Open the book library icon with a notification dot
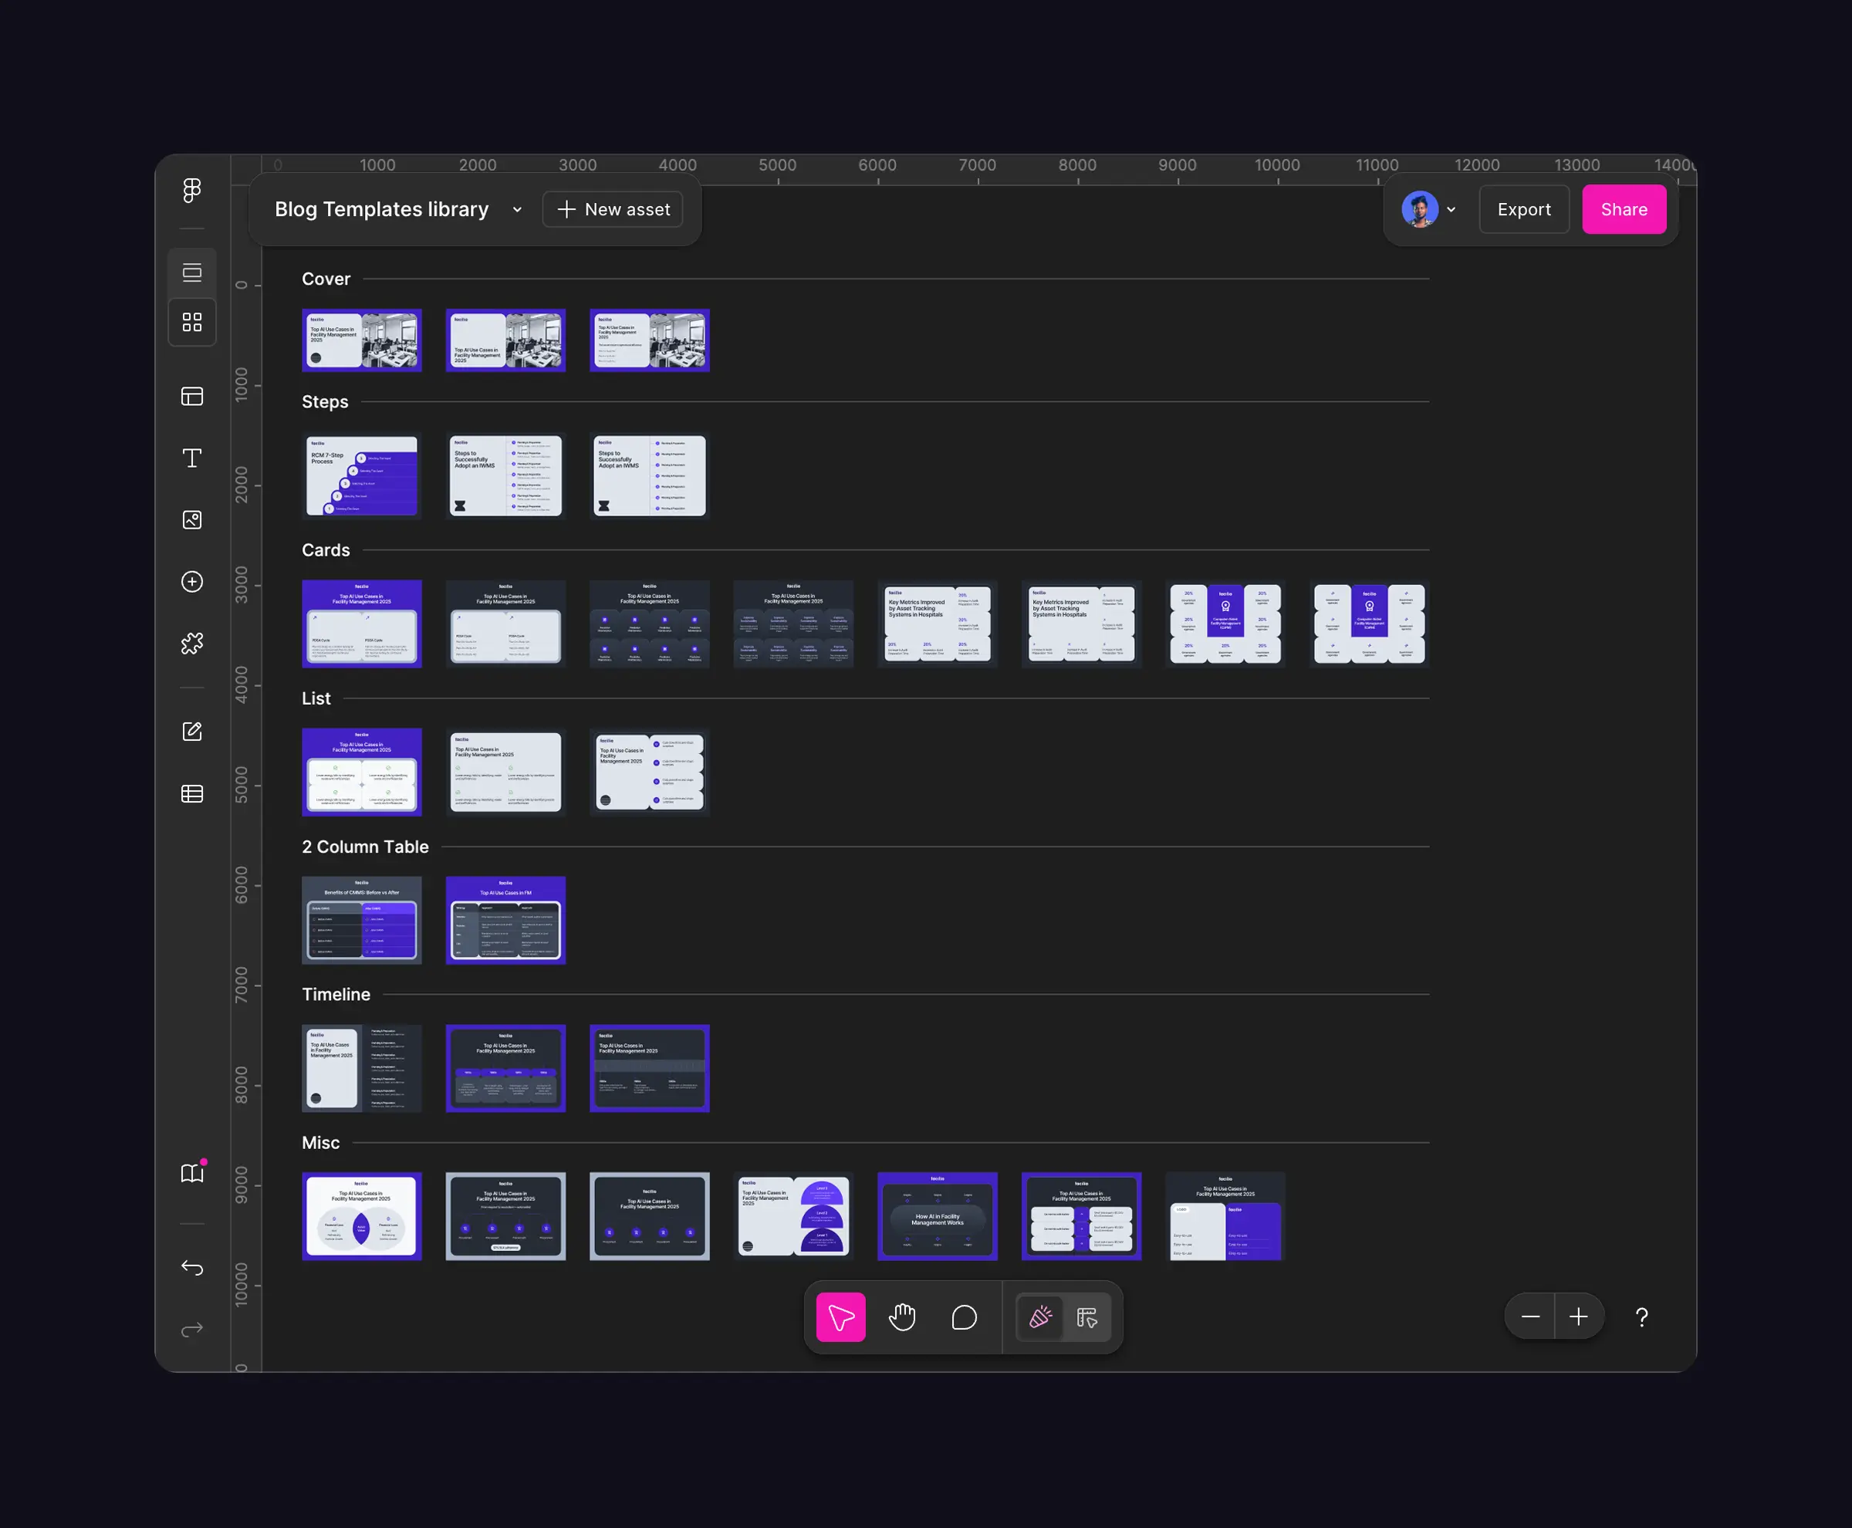 [192, 1173]
